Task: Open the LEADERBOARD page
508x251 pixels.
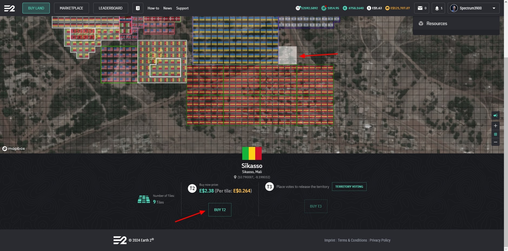Action: (x=111, y=8)
